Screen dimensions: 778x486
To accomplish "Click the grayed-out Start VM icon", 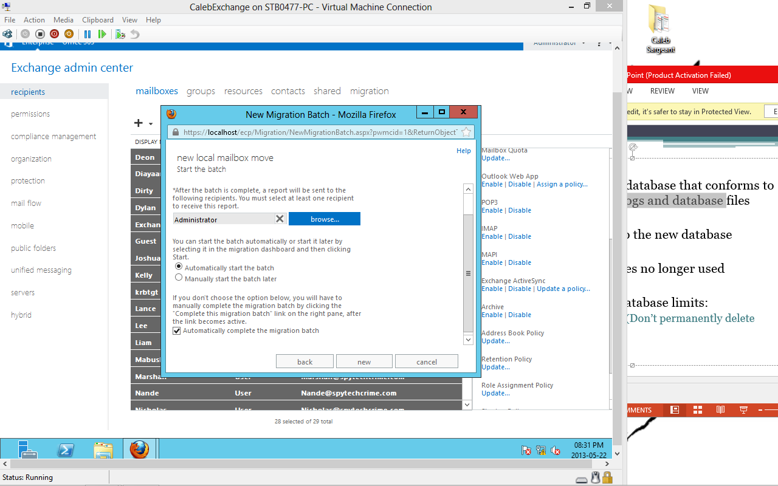I will (25, 34).
